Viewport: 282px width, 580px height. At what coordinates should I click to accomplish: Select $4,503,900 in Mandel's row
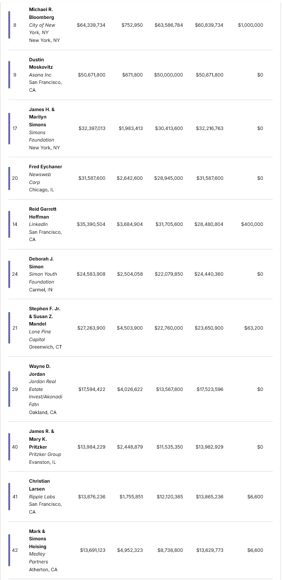[130, 328]
